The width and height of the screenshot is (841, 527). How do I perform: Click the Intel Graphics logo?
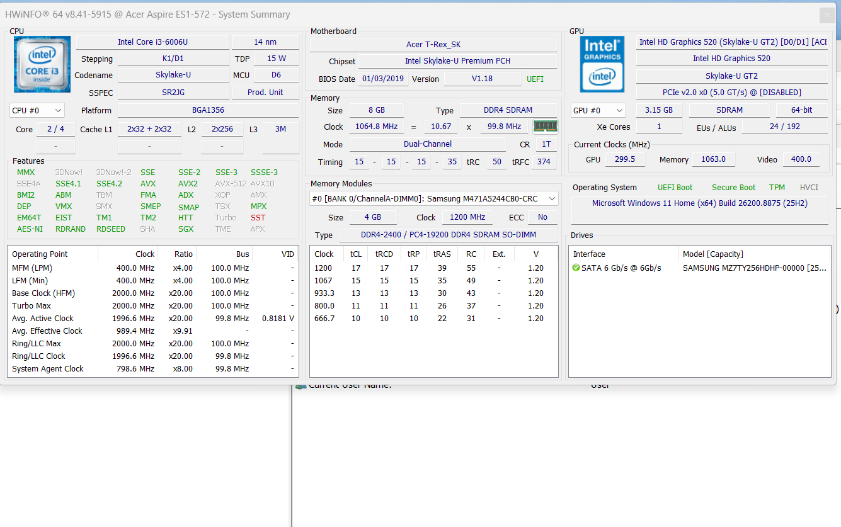click(602, 64)
